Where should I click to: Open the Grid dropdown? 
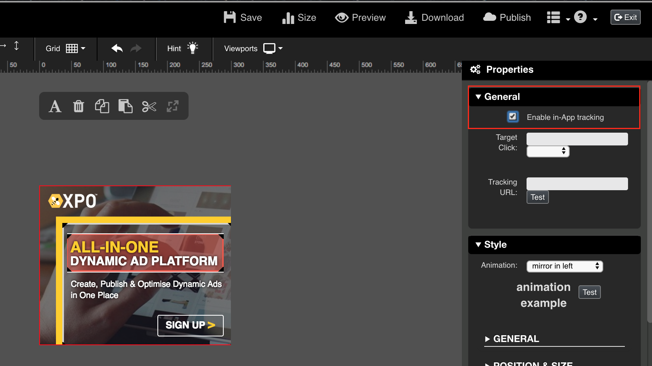[66, 48]
